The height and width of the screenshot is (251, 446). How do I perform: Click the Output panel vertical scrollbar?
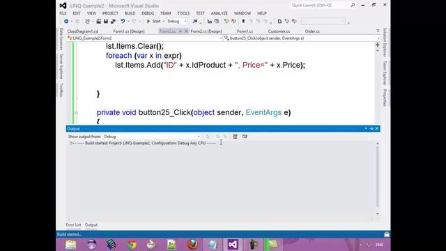378,176
